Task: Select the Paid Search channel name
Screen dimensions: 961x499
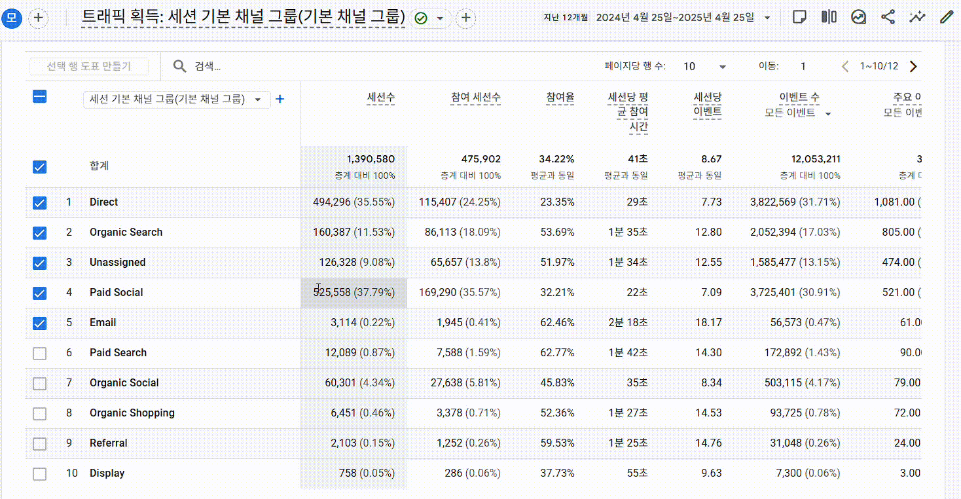Action: (118, 353)
